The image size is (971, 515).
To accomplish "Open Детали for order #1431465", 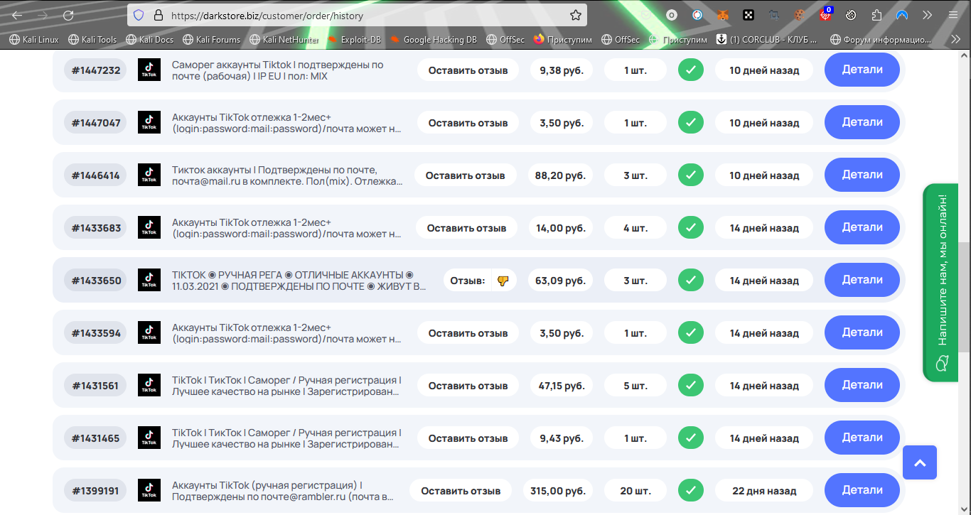I will coord(862,438).
